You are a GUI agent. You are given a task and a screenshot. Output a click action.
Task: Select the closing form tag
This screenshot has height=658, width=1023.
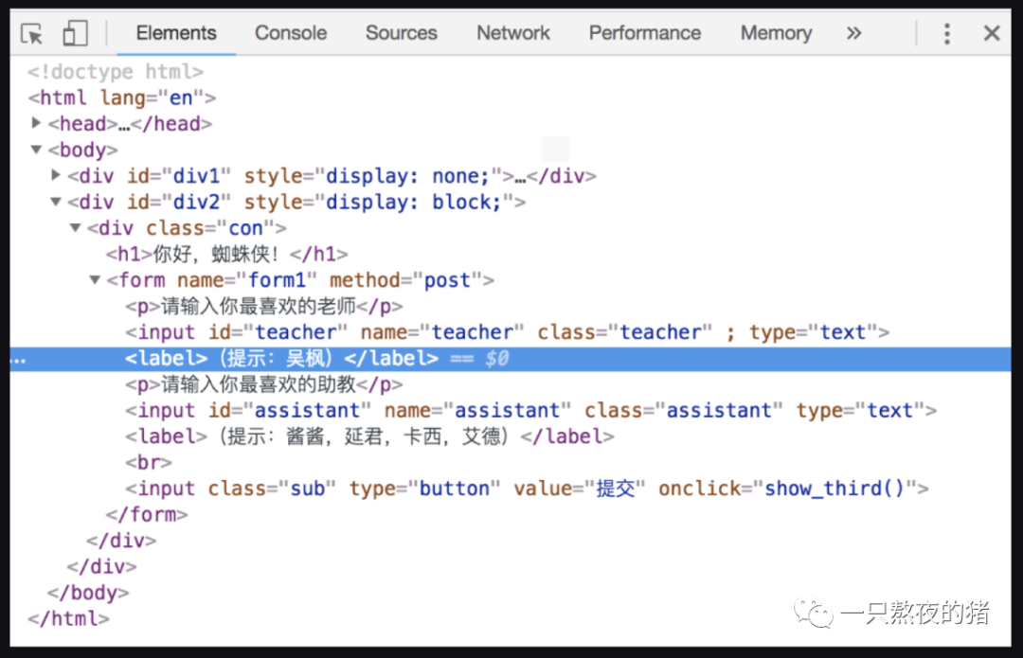(147, 514)
